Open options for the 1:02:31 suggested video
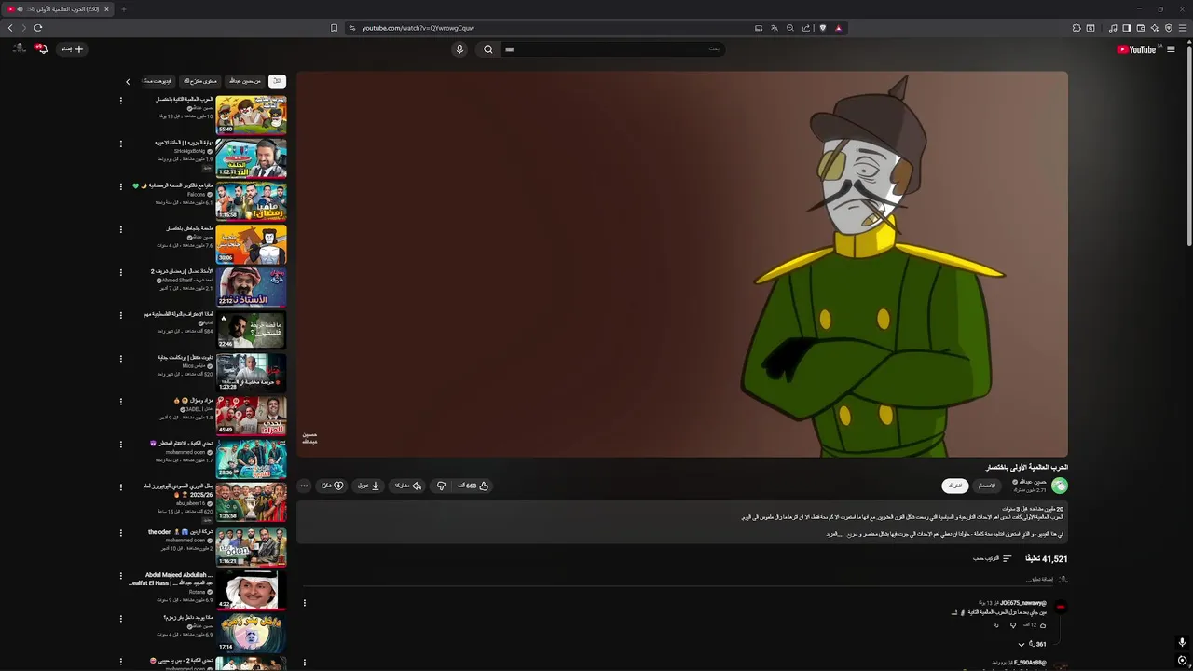 pos(120,144)
